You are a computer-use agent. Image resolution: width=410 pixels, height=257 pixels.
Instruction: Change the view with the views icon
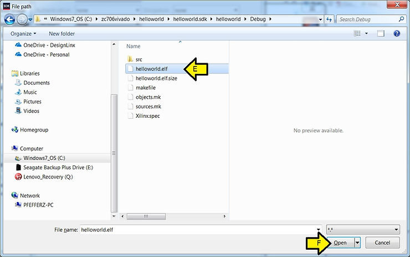pyautogui.click(x=357, y=33)
